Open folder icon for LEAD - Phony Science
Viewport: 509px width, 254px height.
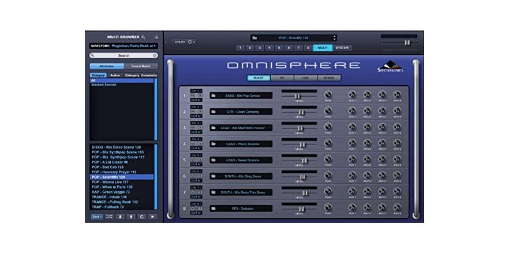(214, 144)
